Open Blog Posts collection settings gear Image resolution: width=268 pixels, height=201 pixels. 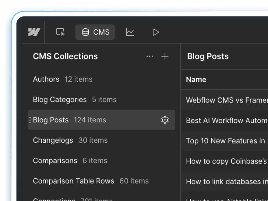click(165, 120)
